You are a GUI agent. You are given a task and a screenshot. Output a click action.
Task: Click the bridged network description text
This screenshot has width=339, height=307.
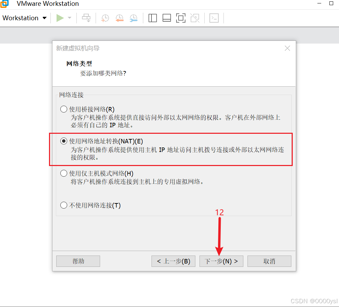175,121
